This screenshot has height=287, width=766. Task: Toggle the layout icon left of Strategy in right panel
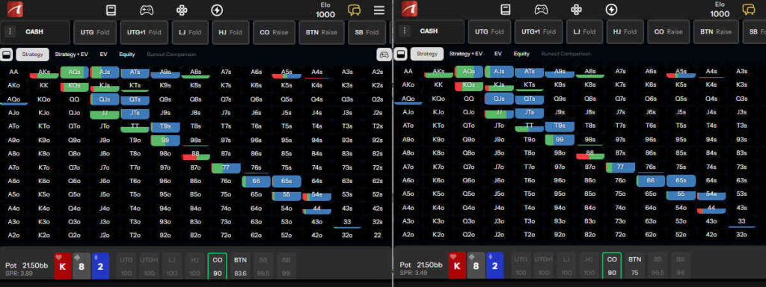(401, 54)
